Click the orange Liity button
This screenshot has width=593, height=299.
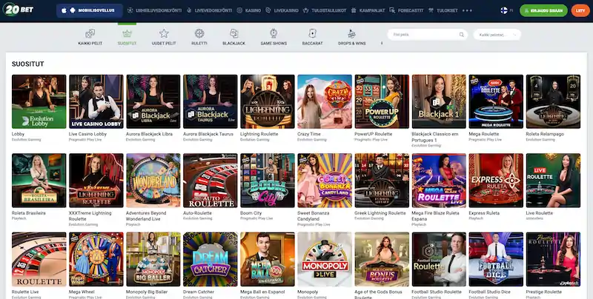580,10
